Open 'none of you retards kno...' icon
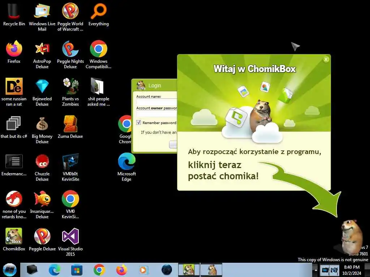 pos(14,205)
